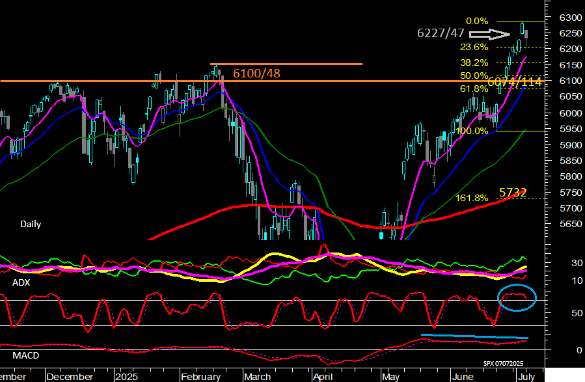The image size is (585, 382).
Task: Select the 161.8% Fibonacci extension label
Action: [x=472, y=198]
